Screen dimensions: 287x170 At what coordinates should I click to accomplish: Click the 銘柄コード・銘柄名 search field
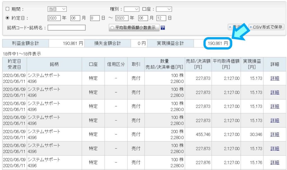[67, 28]
